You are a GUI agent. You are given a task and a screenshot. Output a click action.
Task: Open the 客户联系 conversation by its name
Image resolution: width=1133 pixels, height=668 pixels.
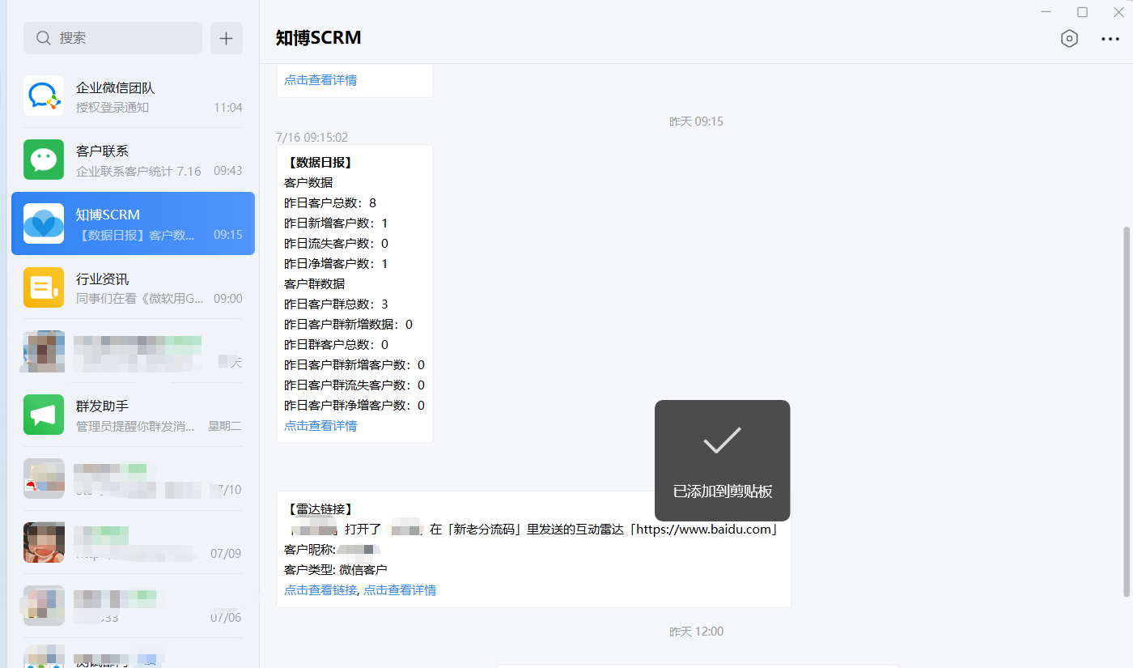coord(102,151)
